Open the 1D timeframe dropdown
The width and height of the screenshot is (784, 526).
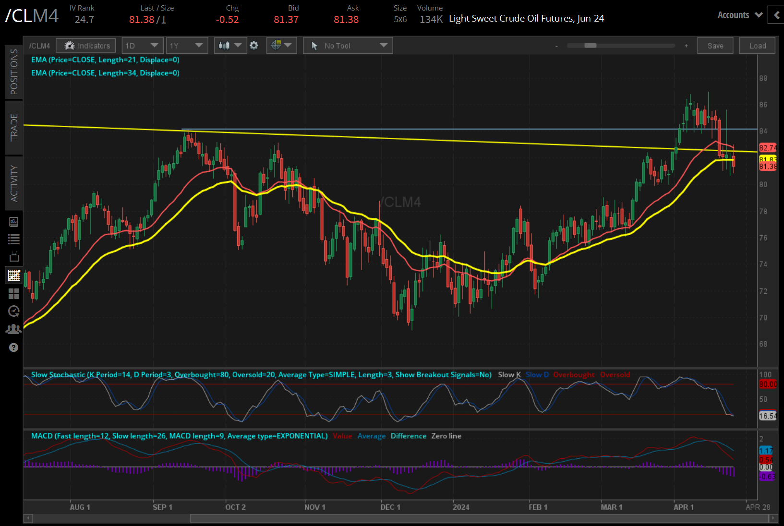click(142, 45)
